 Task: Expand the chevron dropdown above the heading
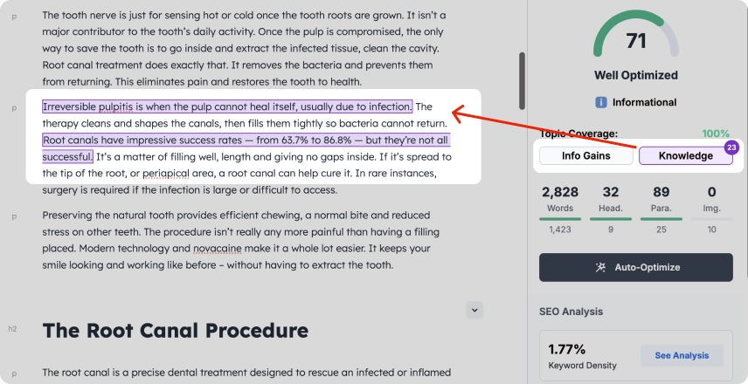[474, 309]
